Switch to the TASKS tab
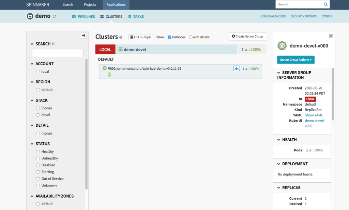Screen dimensions: 349x210 click(136, 16)
